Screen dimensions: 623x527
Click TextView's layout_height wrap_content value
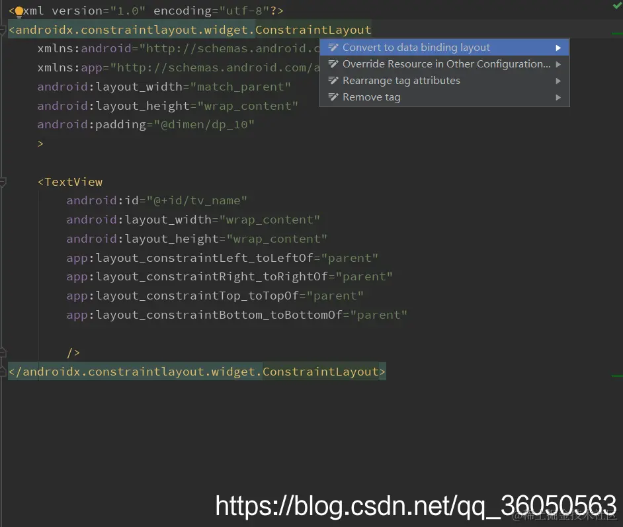click(277, 239)
